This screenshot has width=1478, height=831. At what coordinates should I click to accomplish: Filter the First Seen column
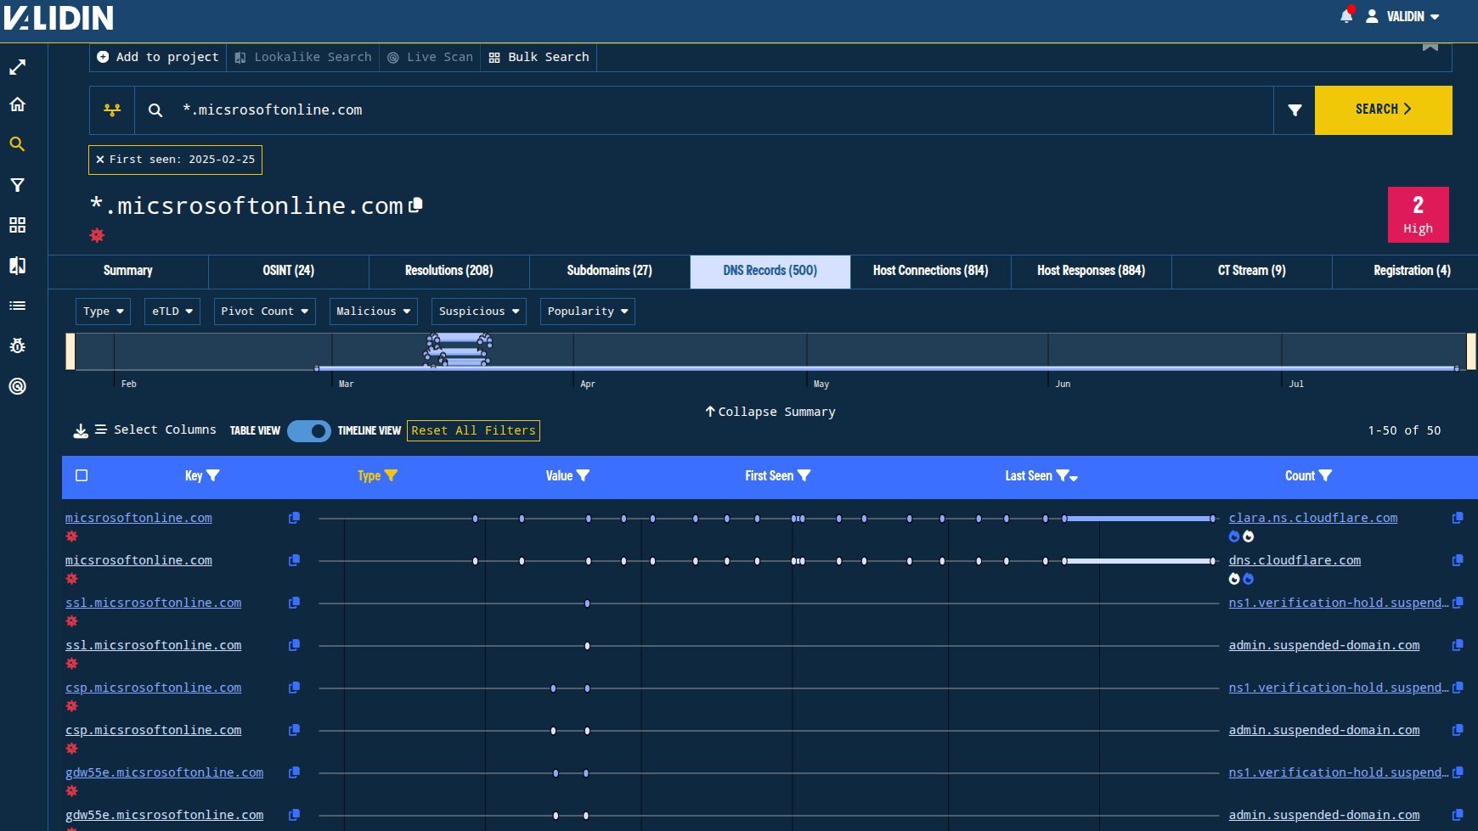(804, 476)
